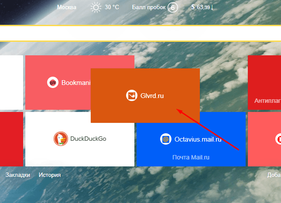Click the sunny weather icon
Screen dimensions: 281x203
[x=96, y=7]
